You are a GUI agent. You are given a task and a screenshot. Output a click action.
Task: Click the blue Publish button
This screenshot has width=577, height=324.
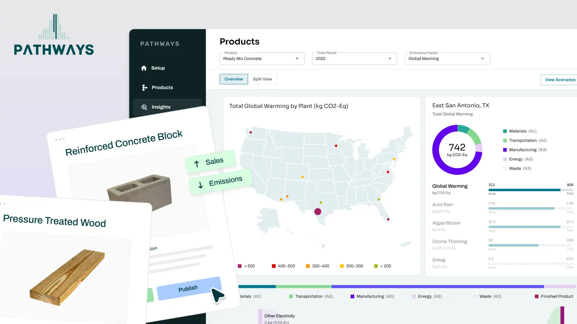pyautogui.click(x=188, y=288)
